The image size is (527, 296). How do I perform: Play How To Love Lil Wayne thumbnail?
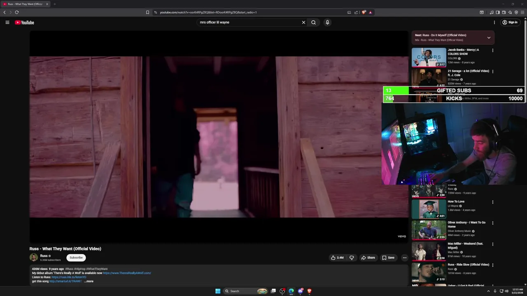(x=429, y=209)
